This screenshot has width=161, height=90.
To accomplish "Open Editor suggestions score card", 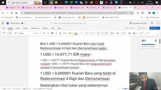I will point(149,43).
